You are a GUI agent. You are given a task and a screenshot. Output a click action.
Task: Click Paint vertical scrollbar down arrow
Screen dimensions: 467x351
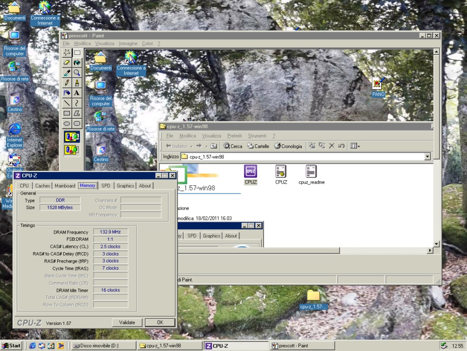436,244
